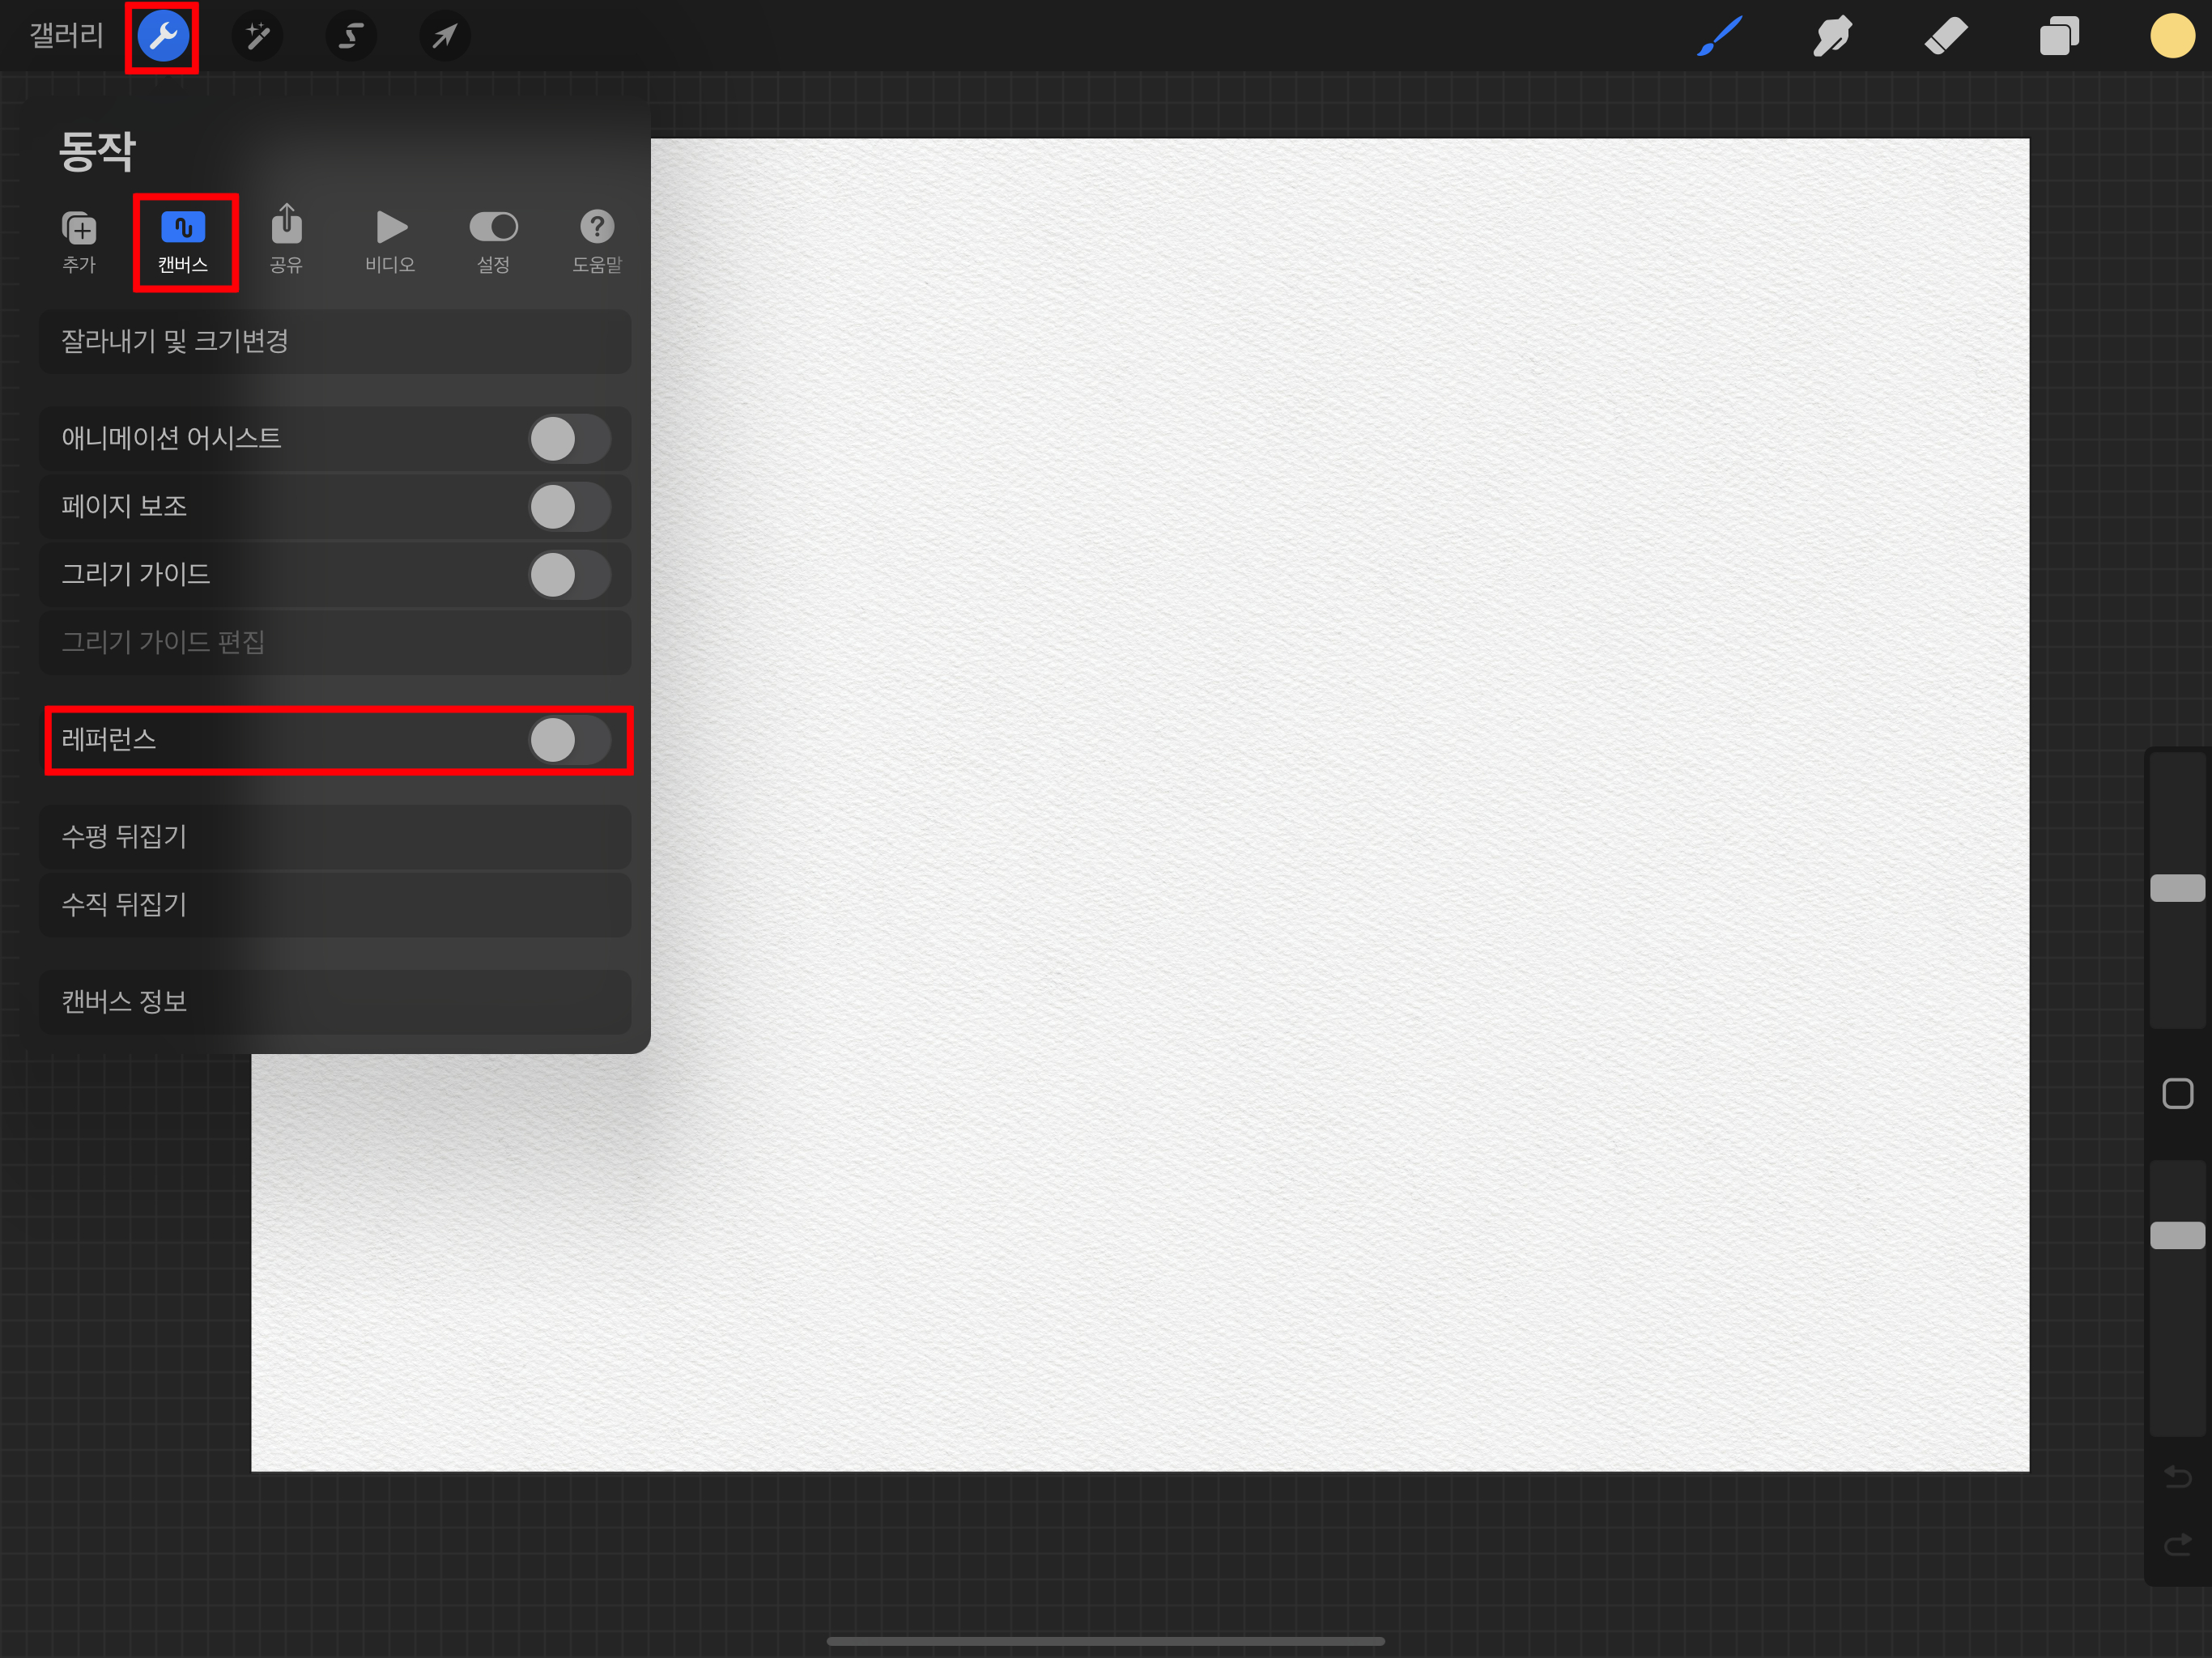
Task: Click the brush size slider handle
Action: point(2177,888)
